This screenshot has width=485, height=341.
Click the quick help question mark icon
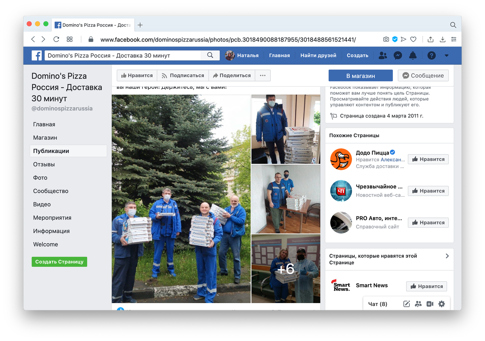(431, 55)
